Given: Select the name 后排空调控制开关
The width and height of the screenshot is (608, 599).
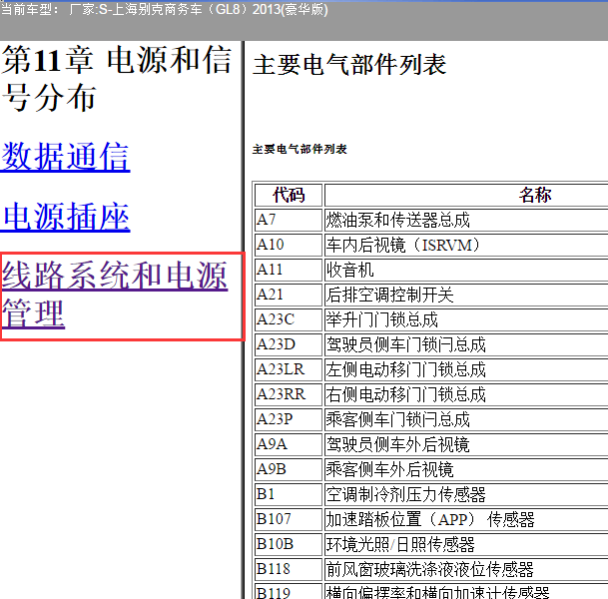Looking at the screenshot, I should (389, 295).
